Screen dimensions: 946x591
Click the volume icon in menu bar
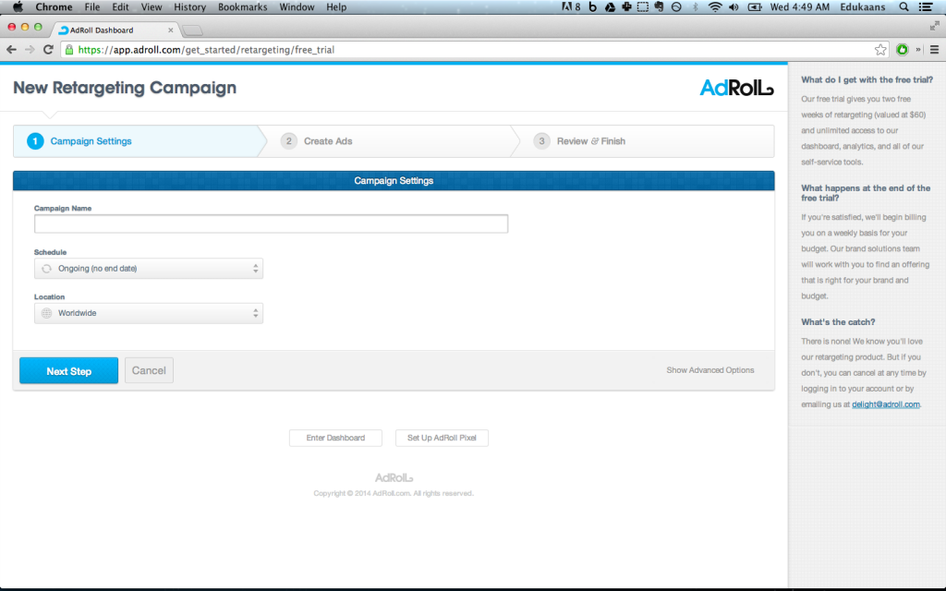[734, 7]
